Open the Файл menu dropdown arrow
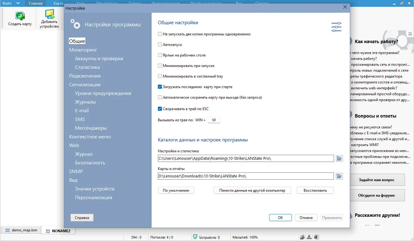 coord(18,3)
